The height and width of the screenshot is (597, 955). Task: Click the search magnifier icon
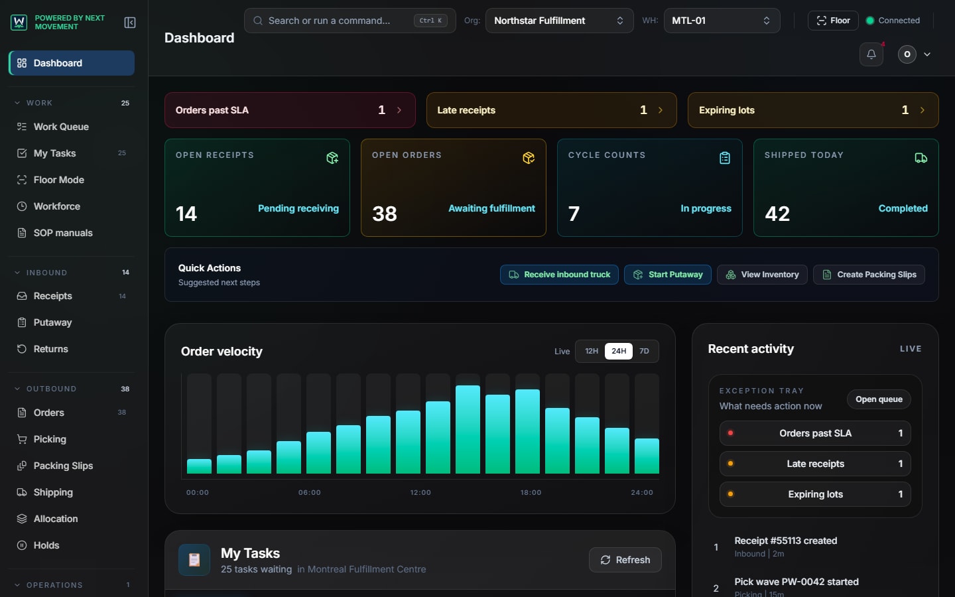pyautogui.click(x=258, y=21)
